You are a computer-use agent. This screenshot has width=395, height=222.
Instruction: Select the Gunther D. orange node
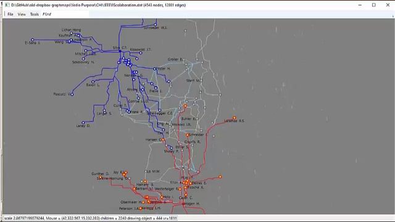[101, 178]
